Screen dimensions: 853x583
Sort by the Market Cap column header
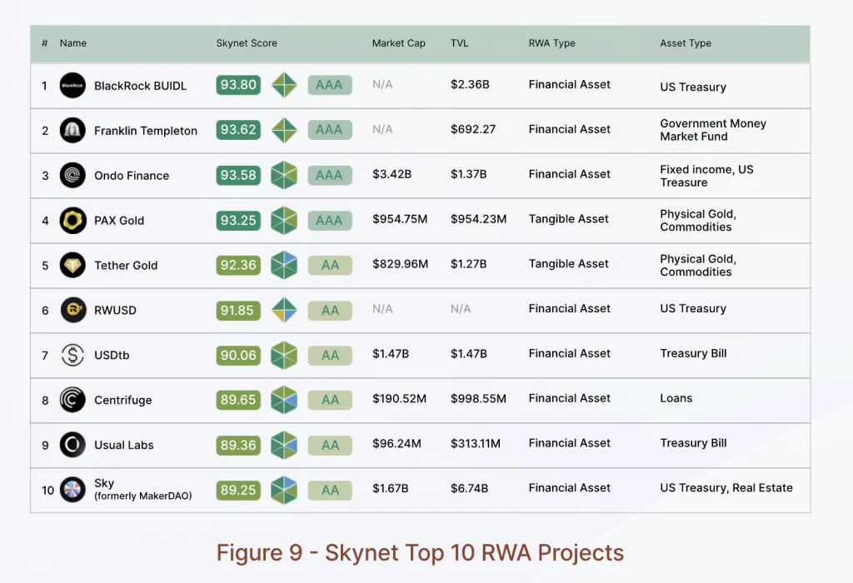pyautogui.click(x=398, y=43)
